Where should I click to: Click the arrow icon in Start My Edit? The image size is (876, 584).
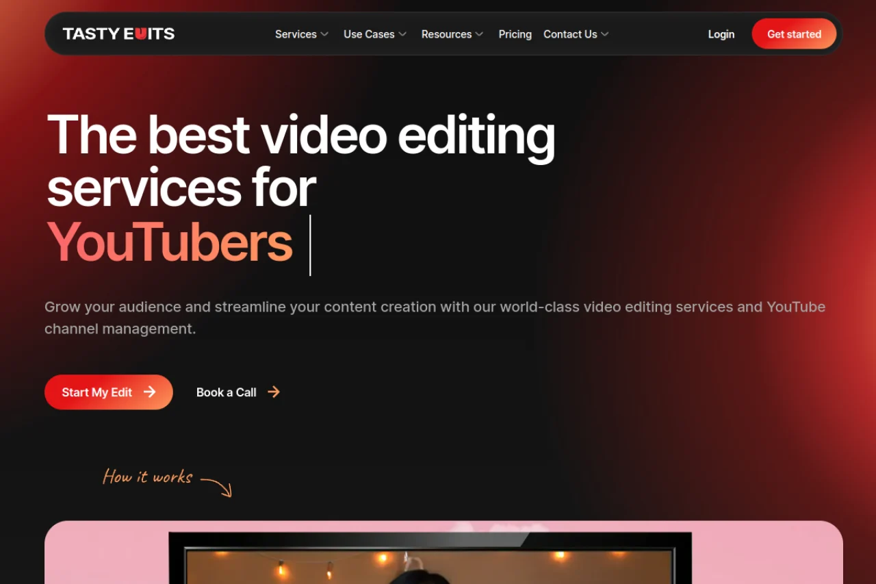150,392
